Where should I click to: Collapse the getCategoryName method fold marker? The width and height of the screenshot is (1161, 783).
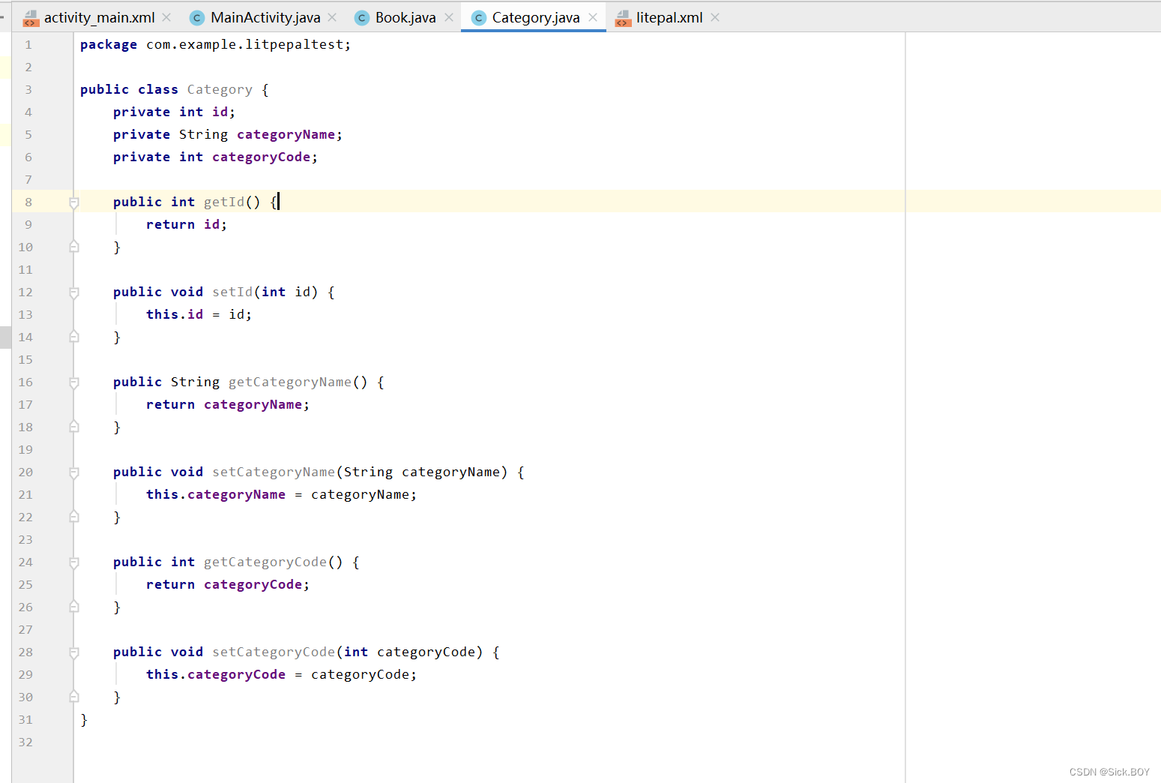pyautogui.click(x=74, y=382)
